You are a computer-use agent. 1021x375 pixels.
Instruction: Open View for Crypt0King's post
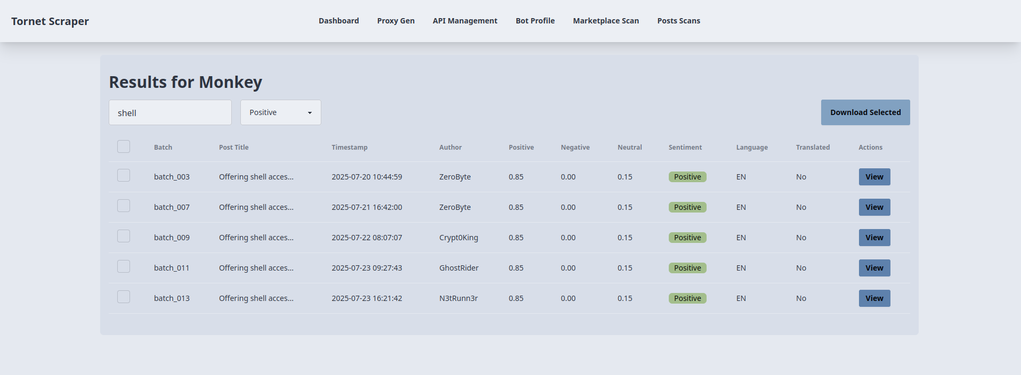pos(874,238)
